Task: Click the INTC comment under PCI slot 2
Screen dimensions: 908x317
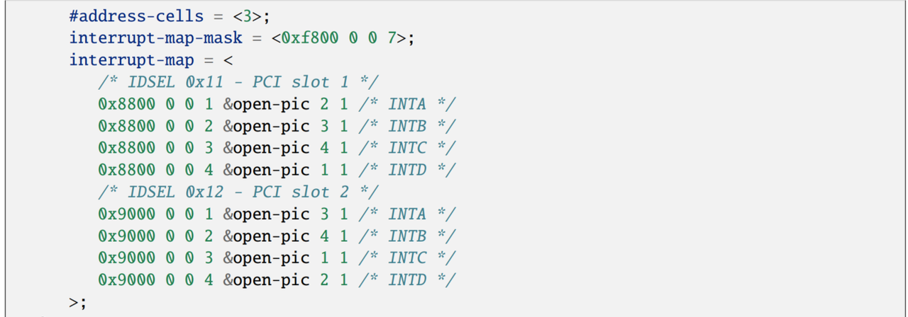Action: tap(407, 258)
